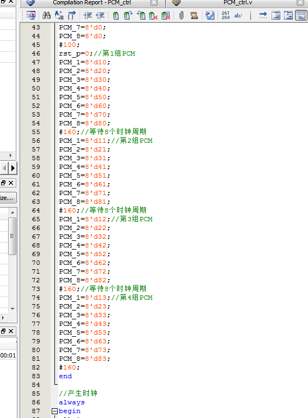The width and height of the screenshot is (308, 418).
Task: Open the Insert Template scroll icon
Action: click(194, 15)
